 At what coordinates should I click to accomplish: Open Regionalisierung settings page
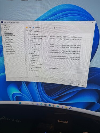[10, 51]
